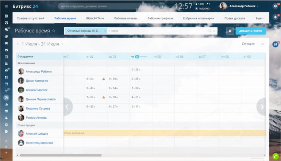This screenshot has height=161, width=281.
Task: Click the settings gear next to Добавить график
Action: [x=230, y=31]
